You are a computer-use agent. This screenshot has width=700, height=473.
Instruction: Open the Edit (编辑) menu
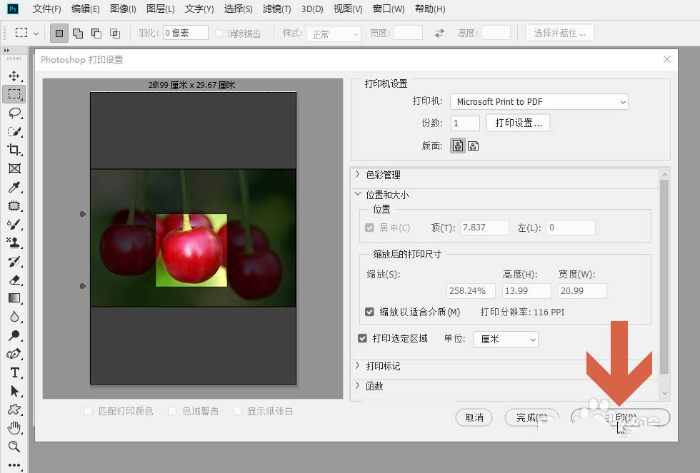[x=85, y=9]
